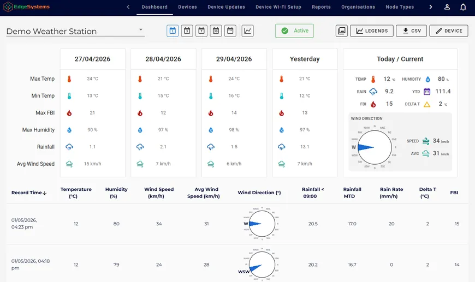Click the current FBI flame icon
This screenshot has width=475, height=282.
pyautogui.click(x=373, y=104)
